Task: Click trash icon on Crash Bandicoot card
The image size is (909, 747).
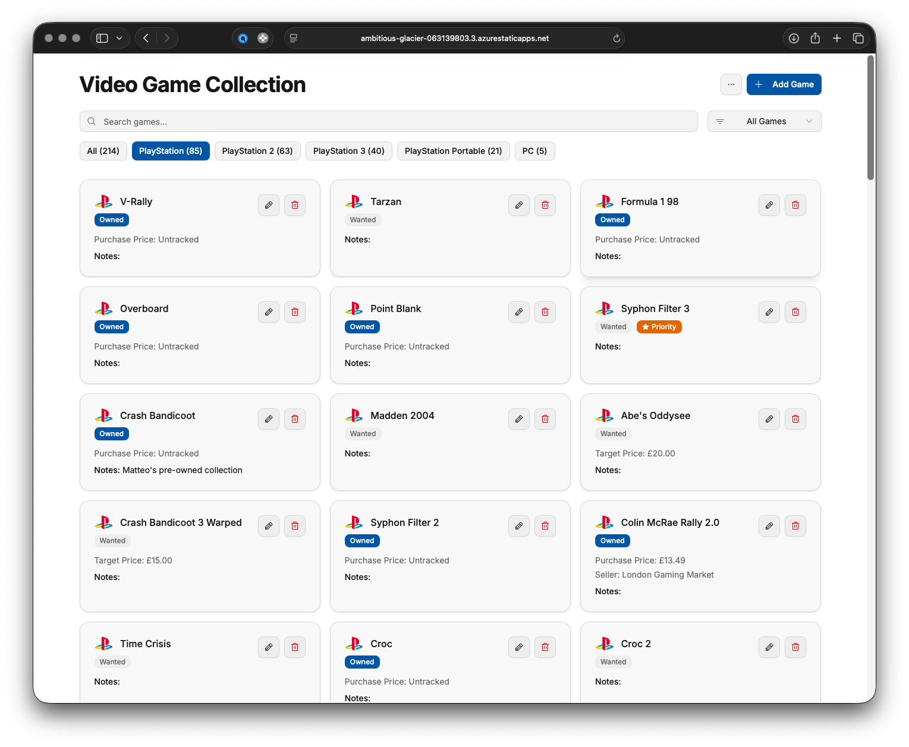Action: tap(295, 419)
